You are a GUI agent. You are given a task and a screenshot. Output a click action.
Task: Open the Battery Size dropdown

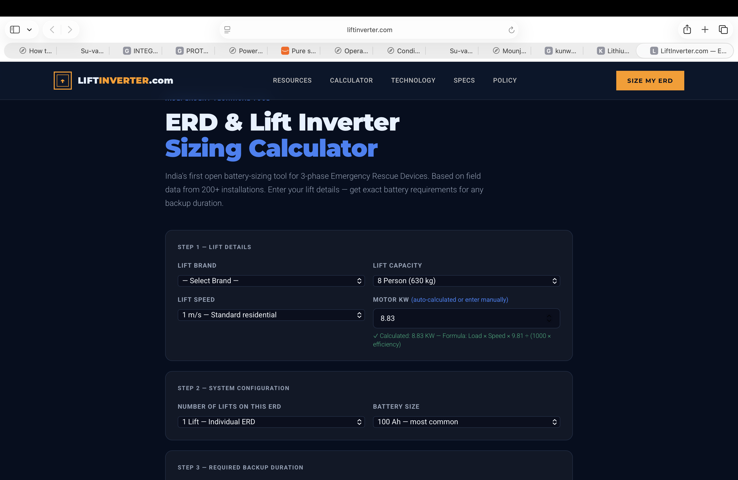coord(466,422)
